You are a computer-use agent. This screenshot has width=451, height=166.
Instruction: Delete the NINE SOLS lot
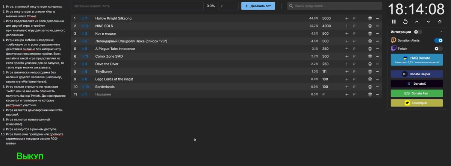(x=370, y=26)
